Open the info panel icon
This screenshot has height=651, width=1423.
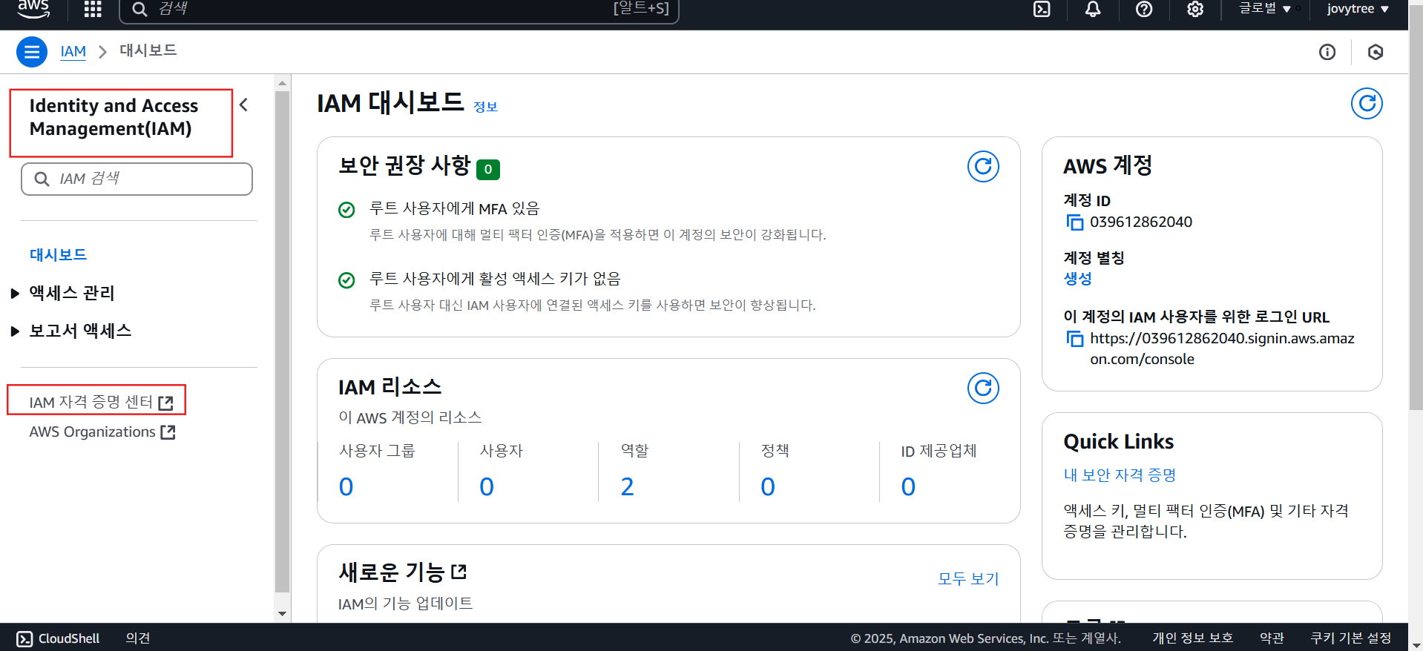(x=1327, y=52)
